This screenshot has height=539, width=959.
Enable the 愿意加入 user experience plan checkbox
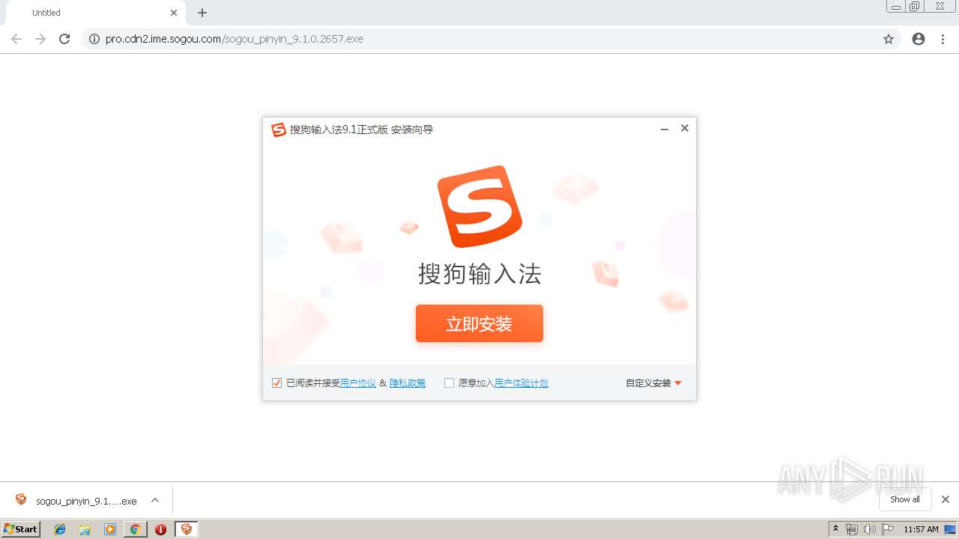tap(450, 383)
